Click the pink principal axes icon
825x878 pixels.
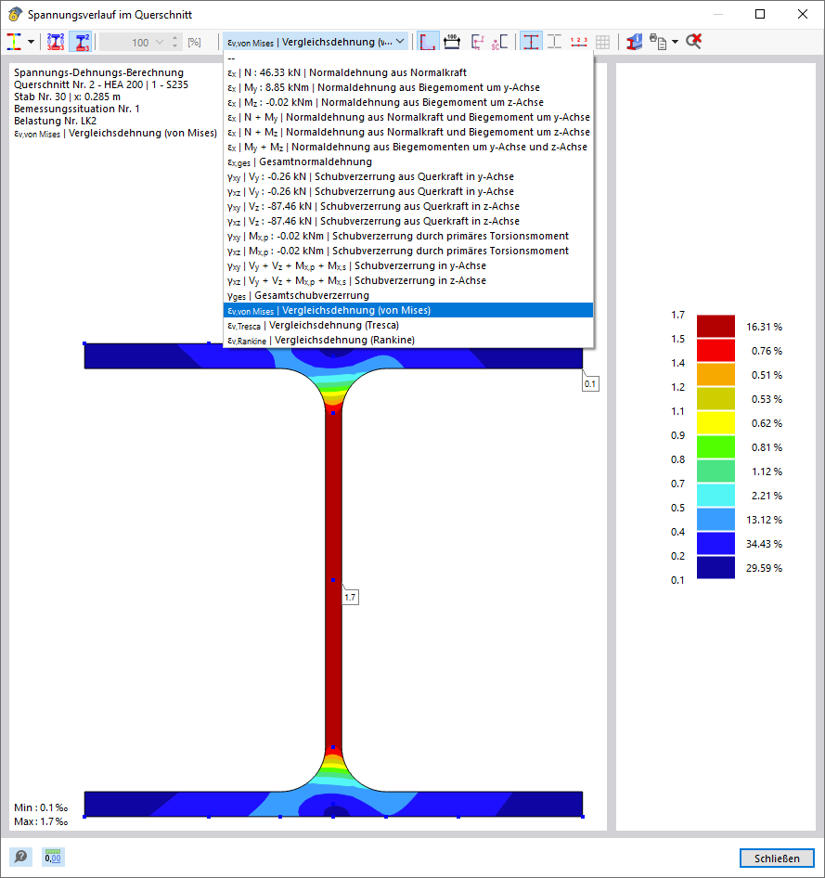[477, 42]
